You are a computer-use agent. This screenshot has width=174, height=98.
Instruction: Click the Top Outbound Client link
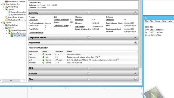(x=114, y=23)
